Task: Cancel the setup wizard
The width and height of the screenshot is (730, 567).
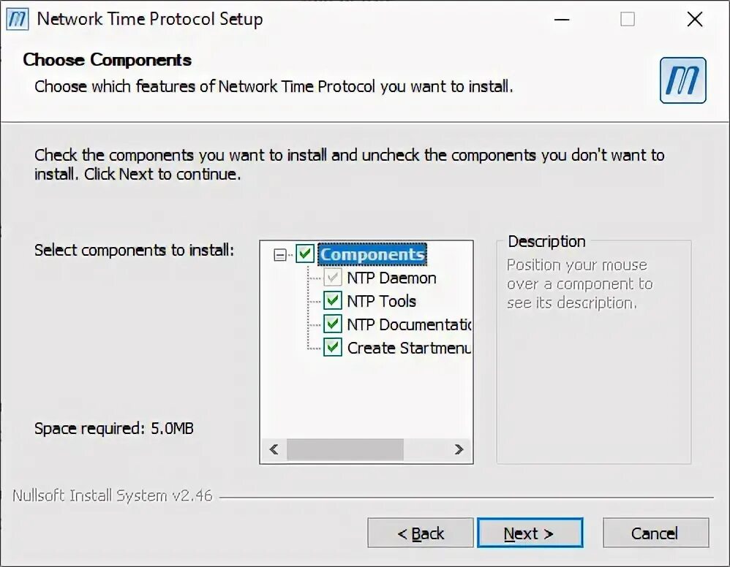Action: click(655, 533)
